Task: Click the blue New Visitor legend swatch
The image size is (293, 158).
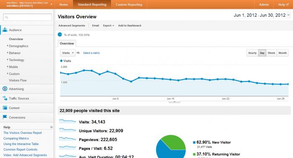Action: 194,143
